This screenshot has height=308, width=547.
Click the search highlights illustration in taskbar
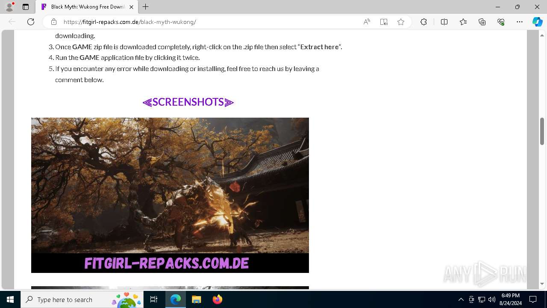[127, 299]
